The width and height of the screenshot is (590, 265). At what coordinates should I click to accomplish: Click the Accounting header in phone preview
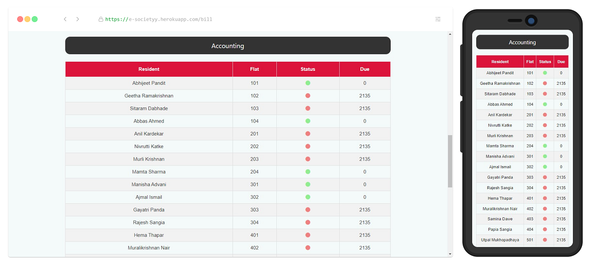(522, 43)
